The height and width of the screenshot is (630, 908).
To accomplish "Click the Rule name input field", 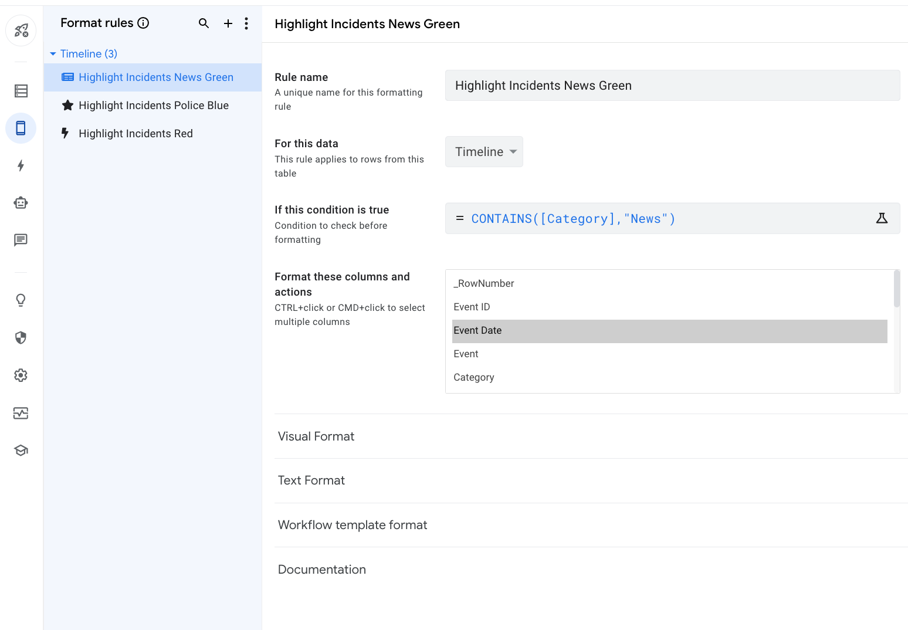I will click(672, 86).
